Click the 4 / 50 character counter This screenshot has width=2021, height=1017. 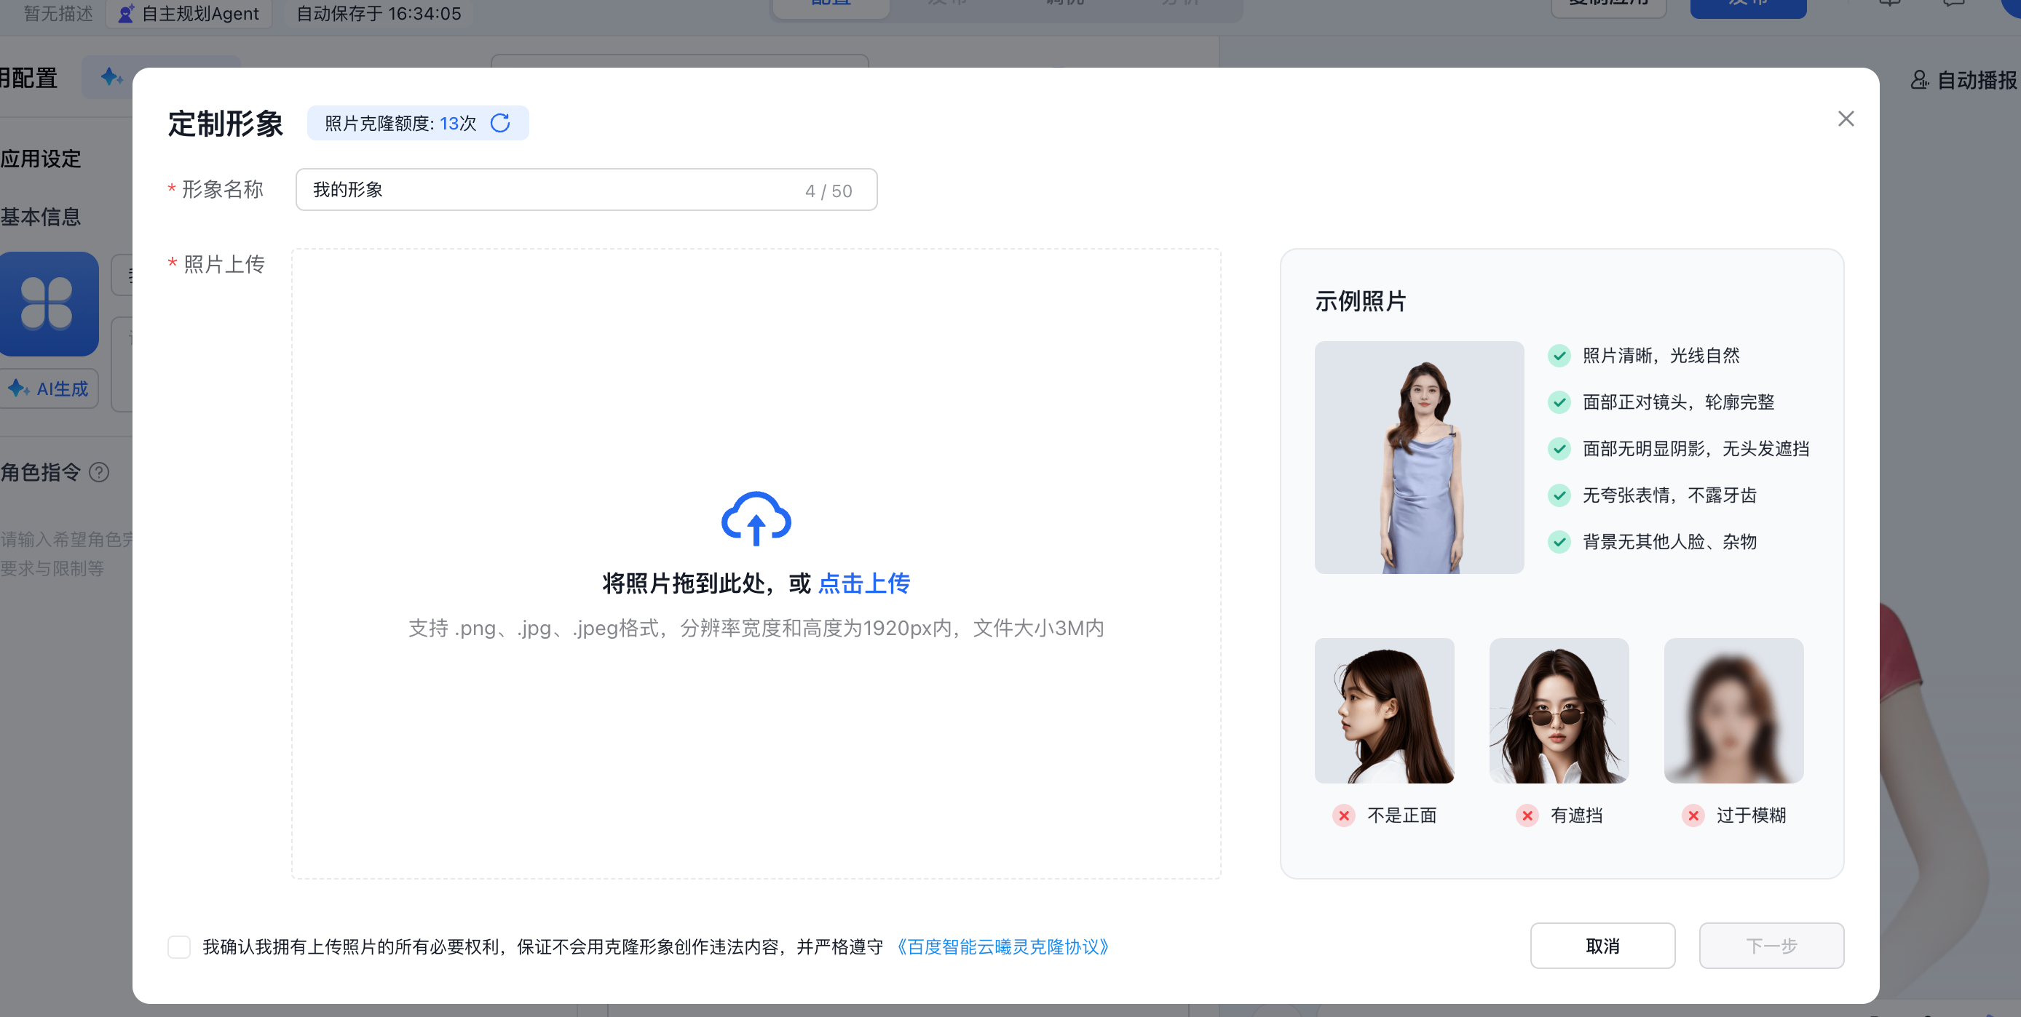click(828, 191)
